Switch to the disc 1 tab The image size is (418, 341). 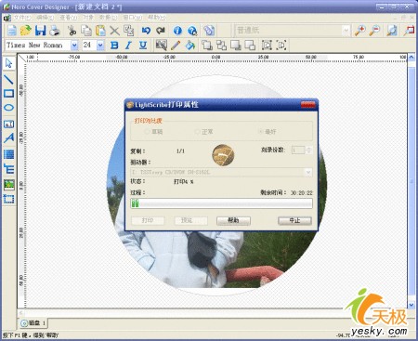tap(33, 323)
